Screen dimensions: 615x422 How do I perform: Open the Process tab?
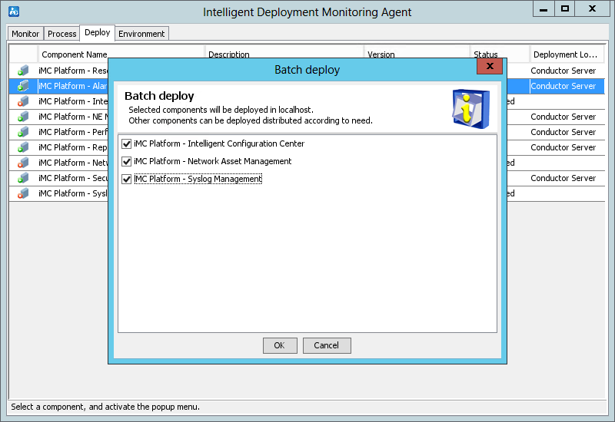[62, 34]
